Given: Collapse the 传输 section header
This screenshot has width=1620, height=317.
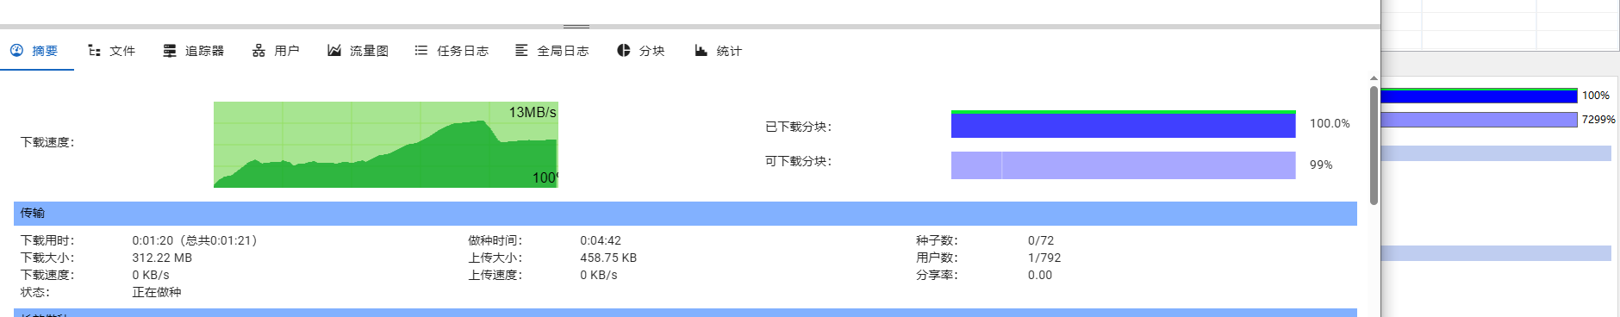Looking at the screenshot, I should pos(685,214).
